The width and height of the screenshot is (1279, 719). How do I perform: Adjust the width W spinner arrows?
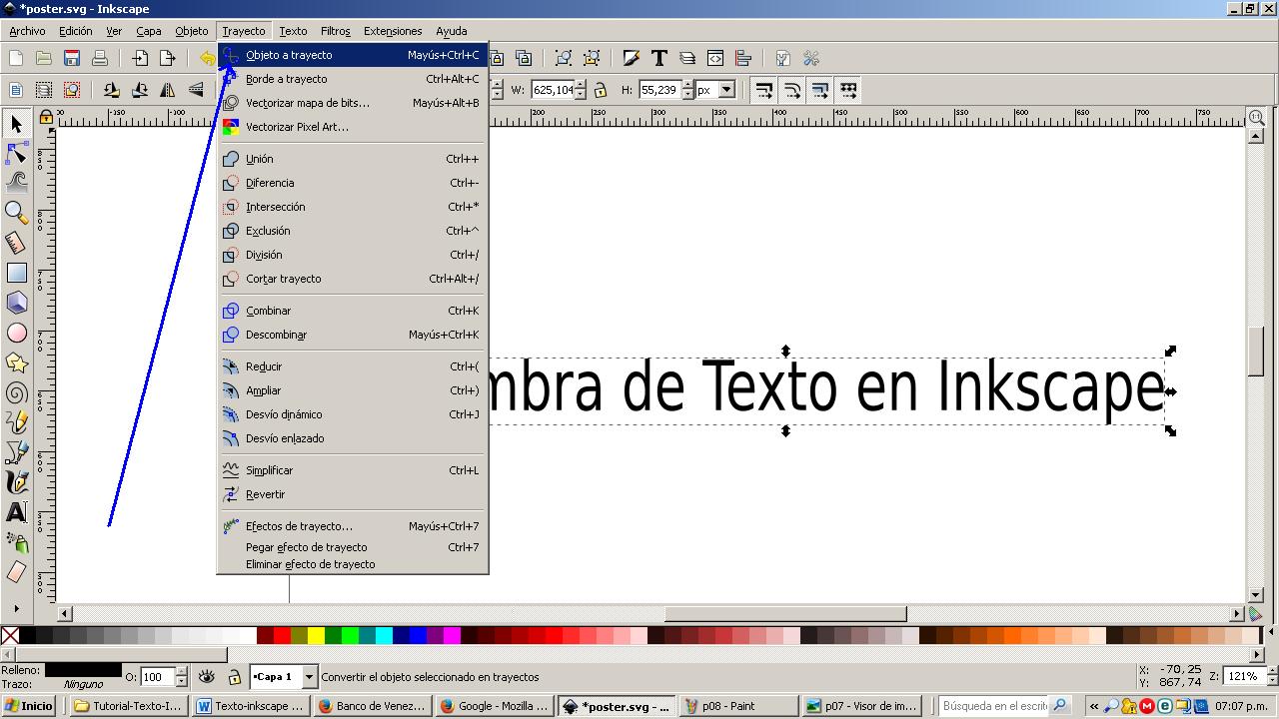point(581,90)
